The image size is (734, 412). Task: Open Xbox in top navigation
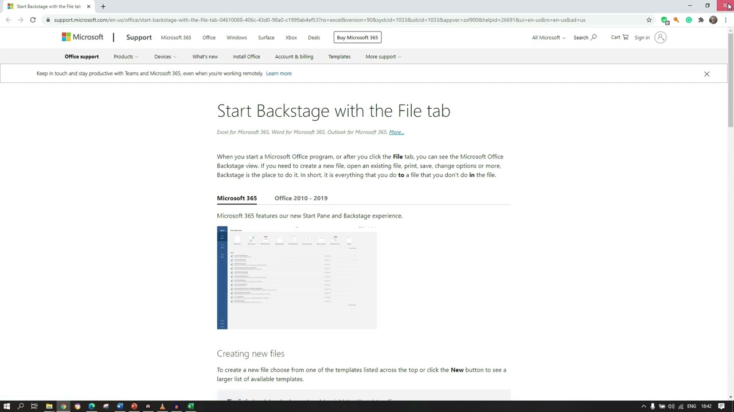click(291, 38)
